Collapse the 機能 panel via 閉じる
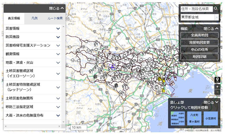The image size is (225, 134). pos(211,29)
